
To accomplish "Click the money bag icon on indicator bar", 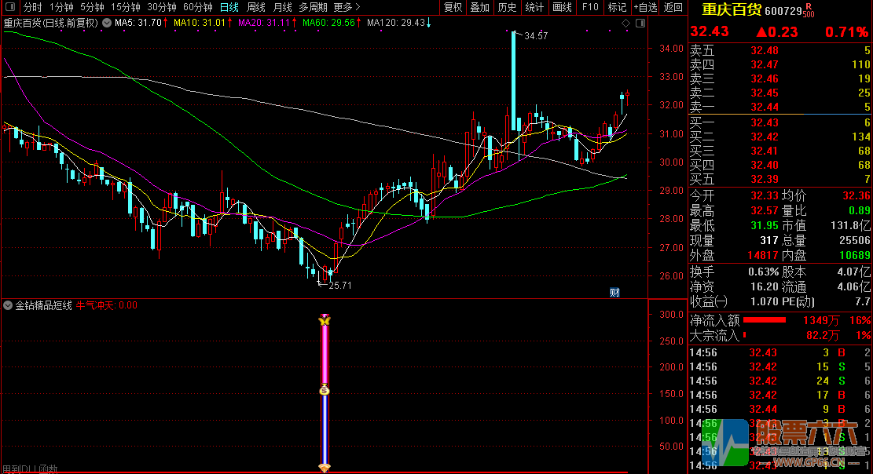I will coord(324,390).
